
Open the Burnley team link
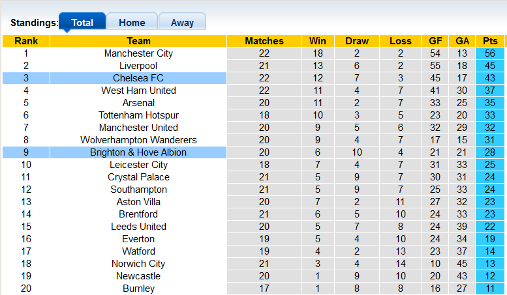coord(138,288)
